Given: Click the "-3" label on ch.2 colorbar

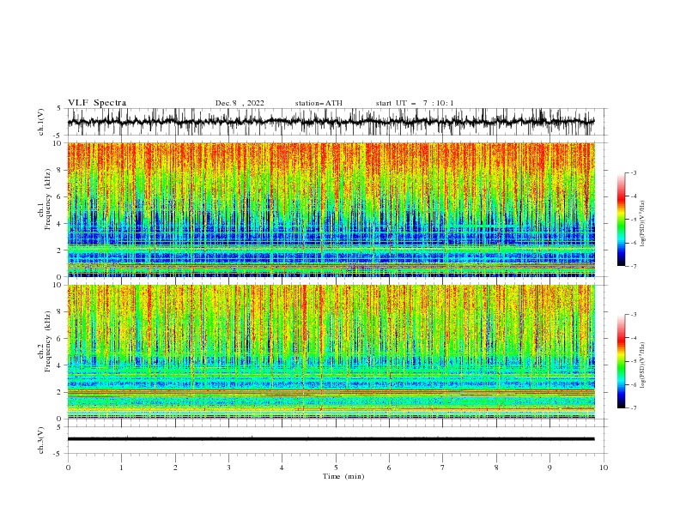Looking at the screenshot, I should click(634, 315).
